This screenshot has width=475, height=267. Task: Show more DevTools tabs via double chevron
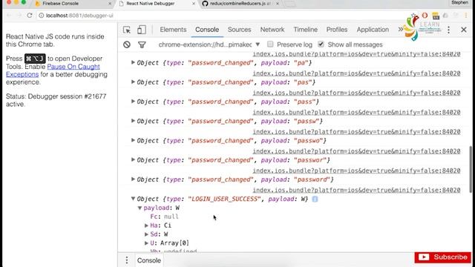click(401, 30)
